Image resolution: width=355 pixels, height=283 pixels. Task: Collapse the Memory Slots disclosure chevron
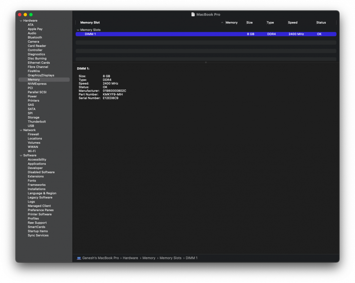[78, 30]
